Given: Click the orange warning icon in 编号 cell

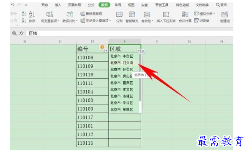Looking at the screenshot, I should pos(102,47).
